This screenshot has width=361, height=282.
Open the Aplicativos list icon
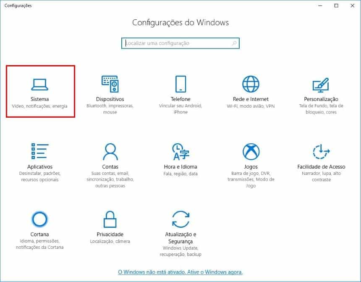click(40, 151)
